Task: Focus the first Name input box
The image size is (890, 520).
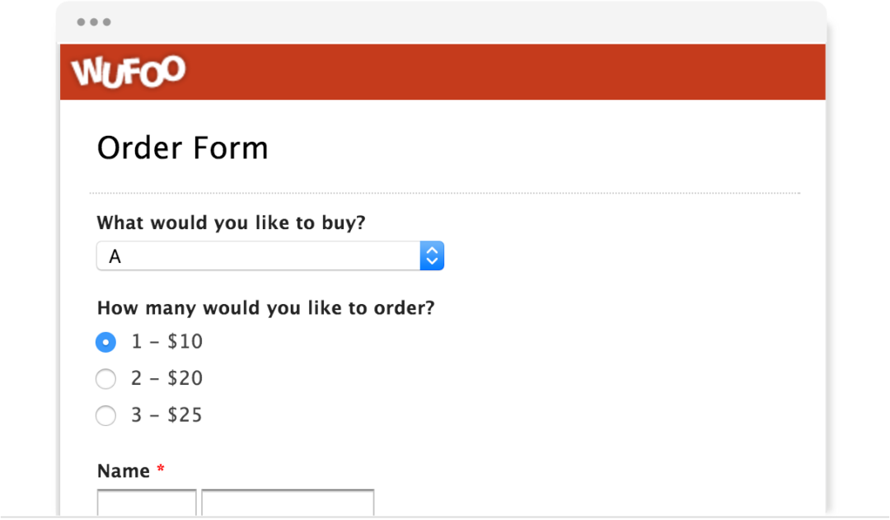Action: pos(147,503)
